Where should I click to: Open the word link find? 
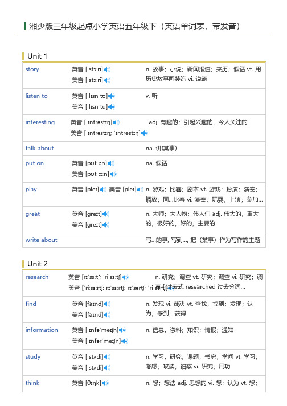click(31, 304)
